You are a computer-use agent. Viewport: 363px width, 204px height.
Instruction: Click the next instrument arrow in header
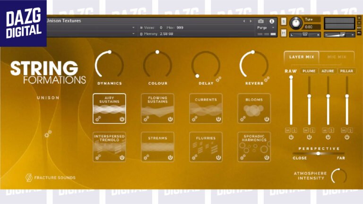(251, 21)
